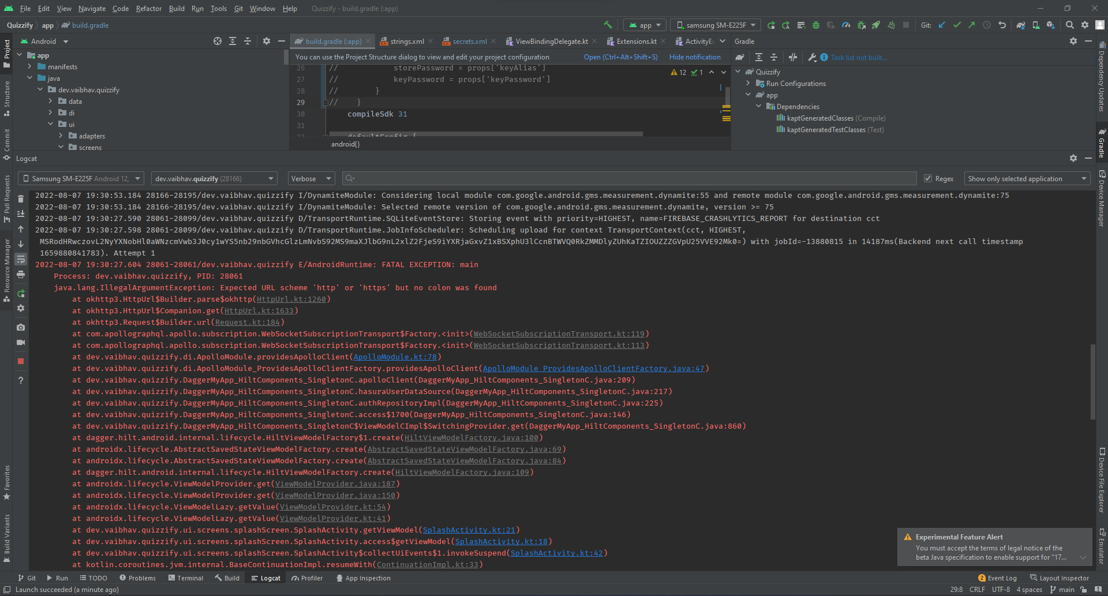This screenshot has width=1108, height=596.
Task: Click the red stop icon in logcat
Action: pos(21,361)
